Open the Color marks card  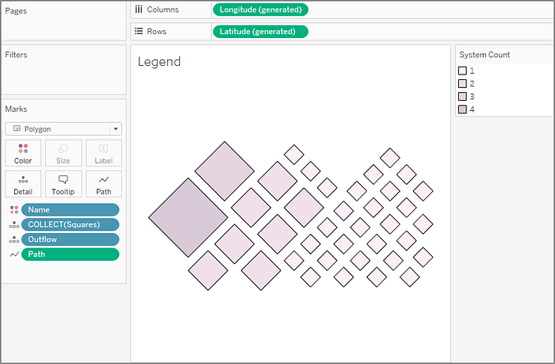(x=23, y=153)
